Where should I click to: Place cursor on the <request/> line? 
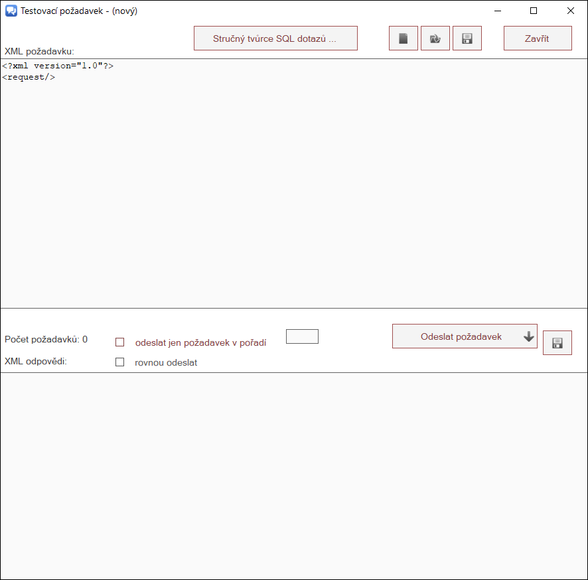29,77
